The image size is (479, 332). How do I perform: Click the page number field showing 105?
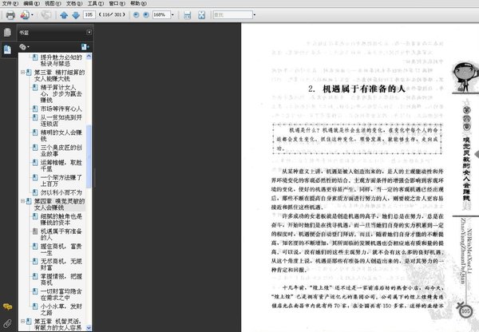click(89, 14)
